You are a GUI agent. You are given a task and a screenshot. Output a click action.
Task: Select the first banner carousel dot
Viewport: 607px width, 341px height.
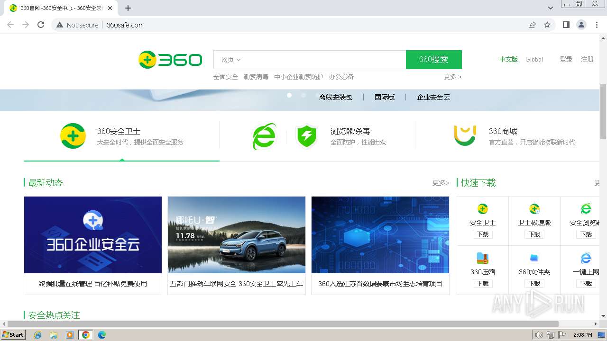point(289,95)
